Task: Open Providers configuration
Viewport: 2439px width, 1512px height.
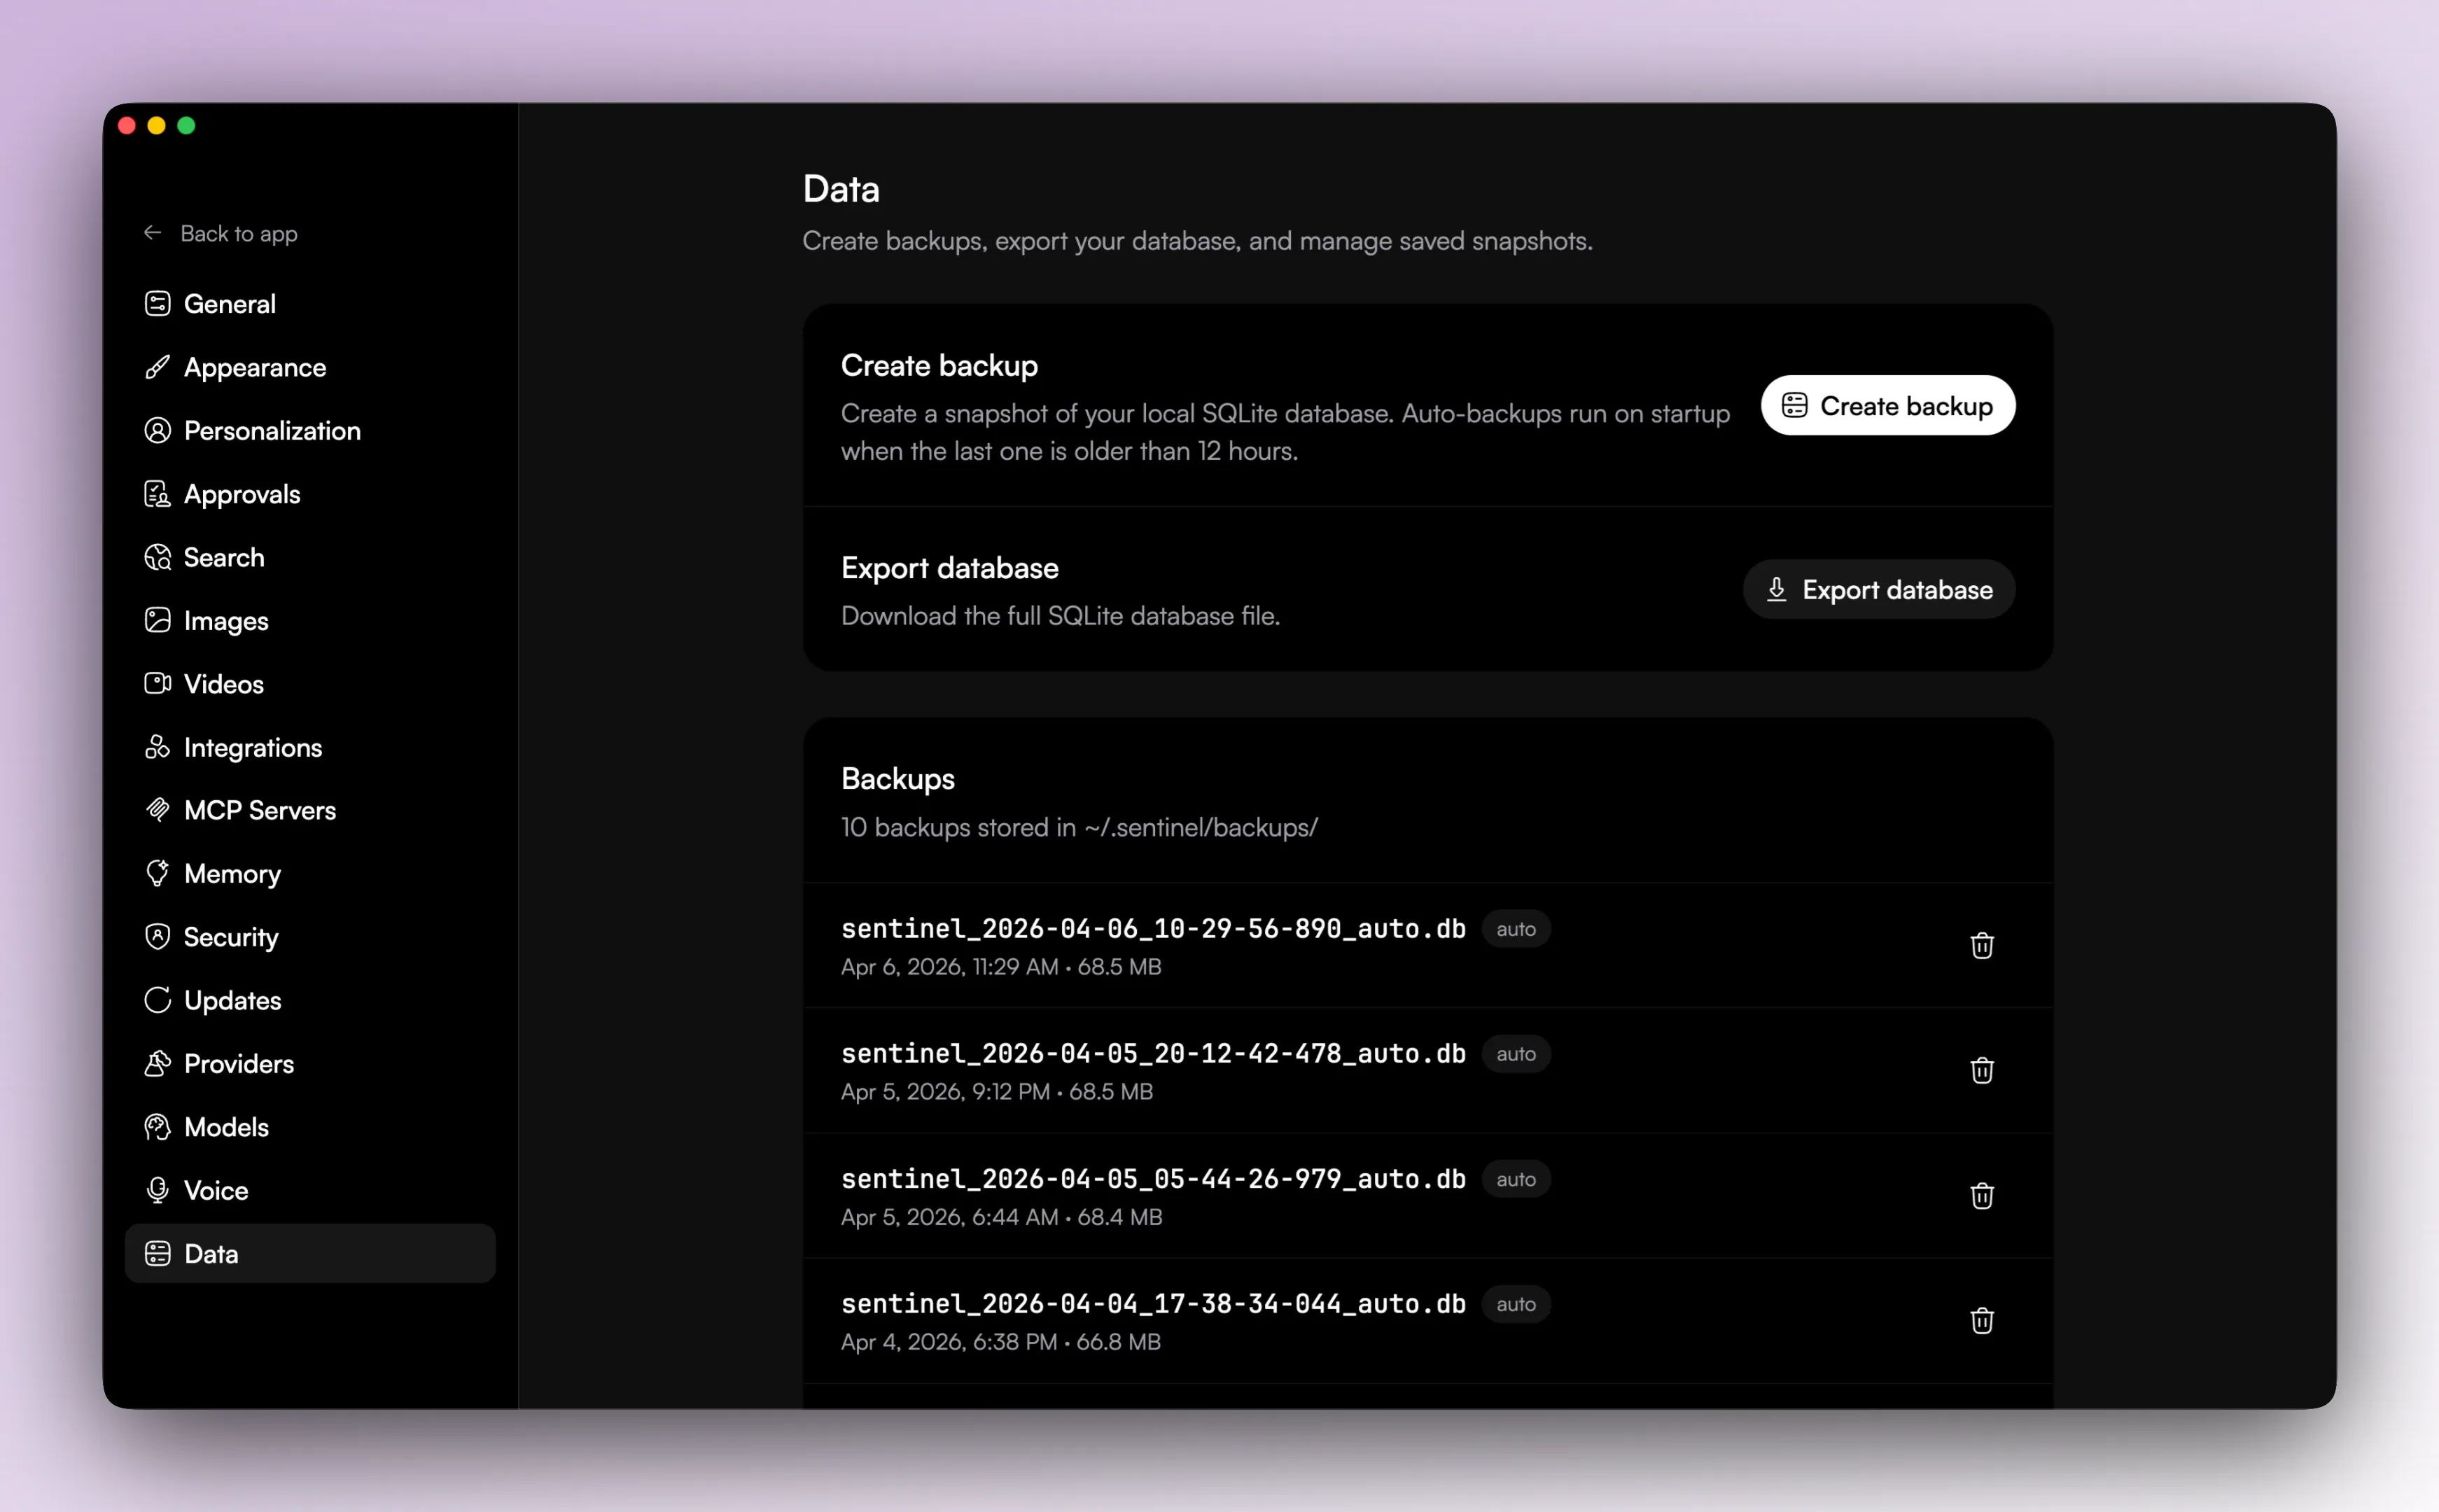Action: click(310, 1063)
